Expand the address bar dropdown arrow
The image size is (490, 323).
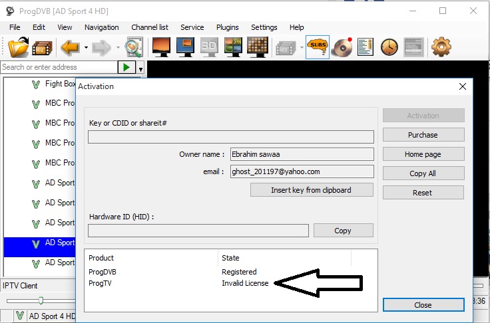(141, 68)
